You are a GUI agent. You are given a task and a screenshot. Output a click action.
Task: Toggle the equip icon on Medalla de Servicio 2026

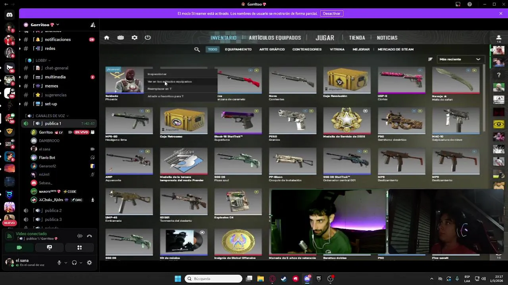(x=365, y=111)
